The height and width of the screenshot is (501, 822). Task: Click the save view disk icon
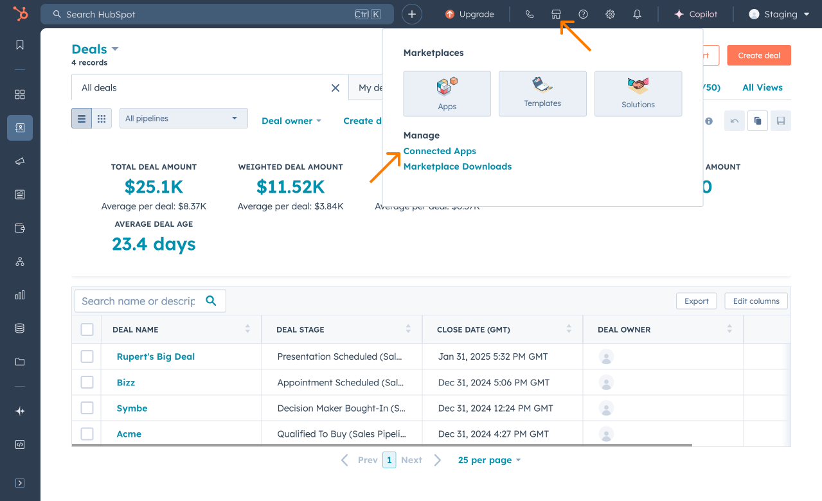781,121
